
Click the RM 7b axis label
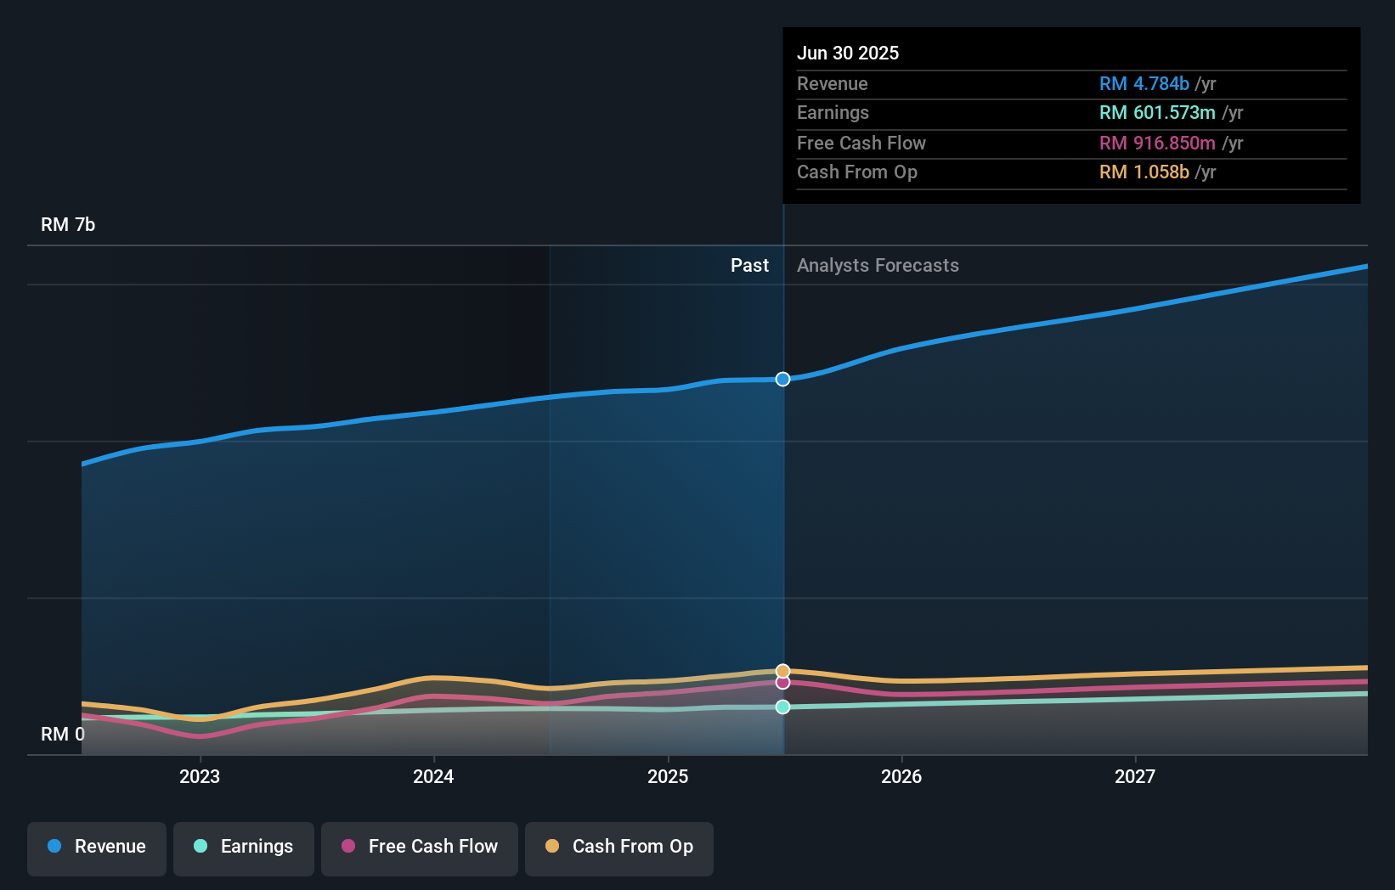[x=69, y=224]
